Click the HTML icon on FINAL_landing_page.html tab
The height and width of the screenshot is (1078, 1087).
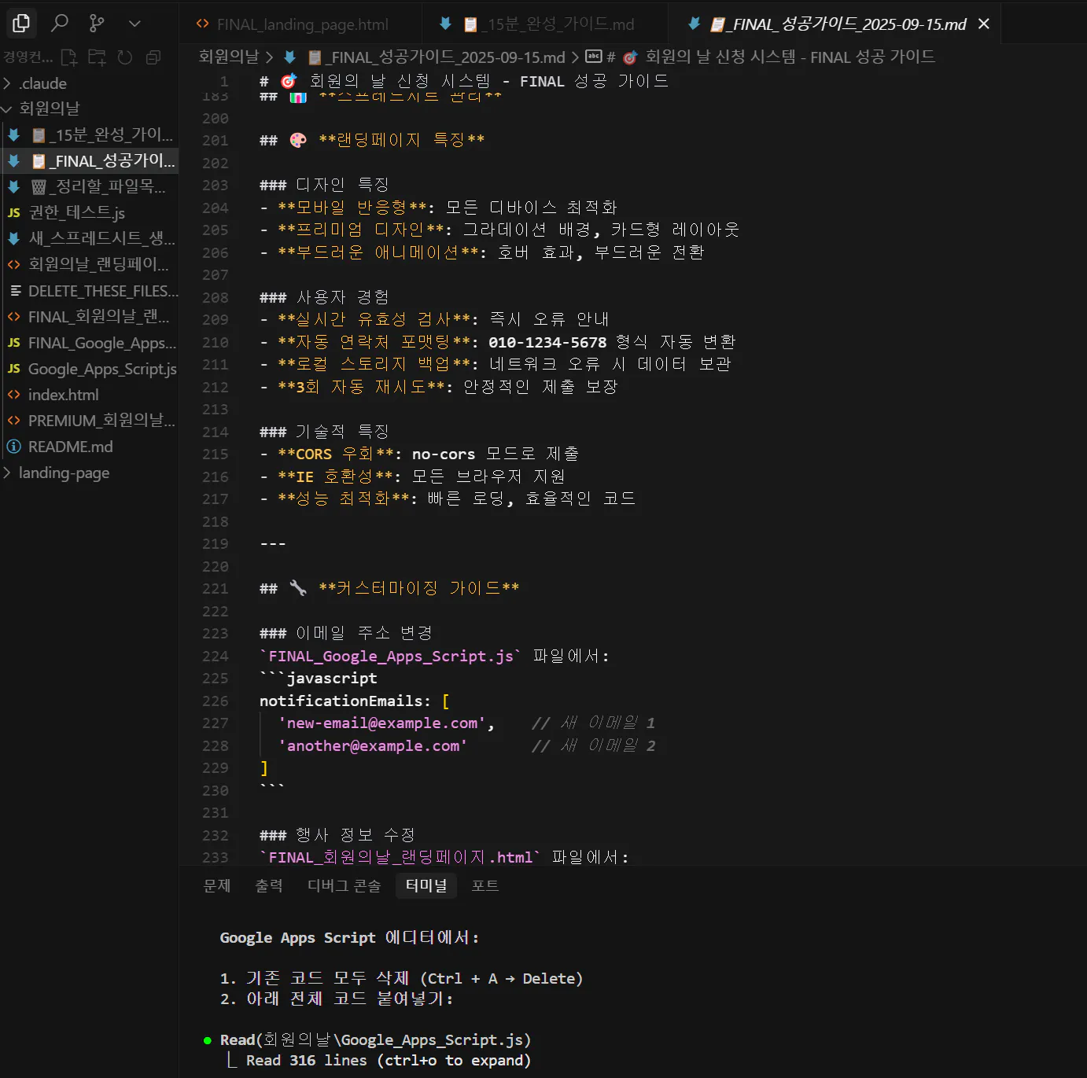[202, 24]
